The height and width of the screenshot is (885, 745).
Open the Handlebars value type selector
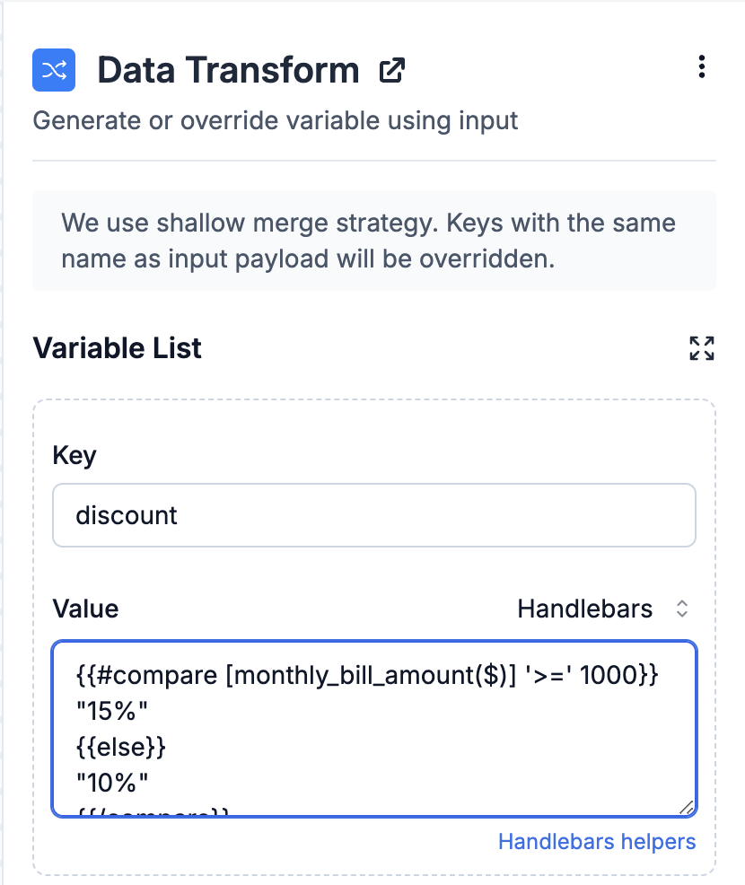click(603, 609)
